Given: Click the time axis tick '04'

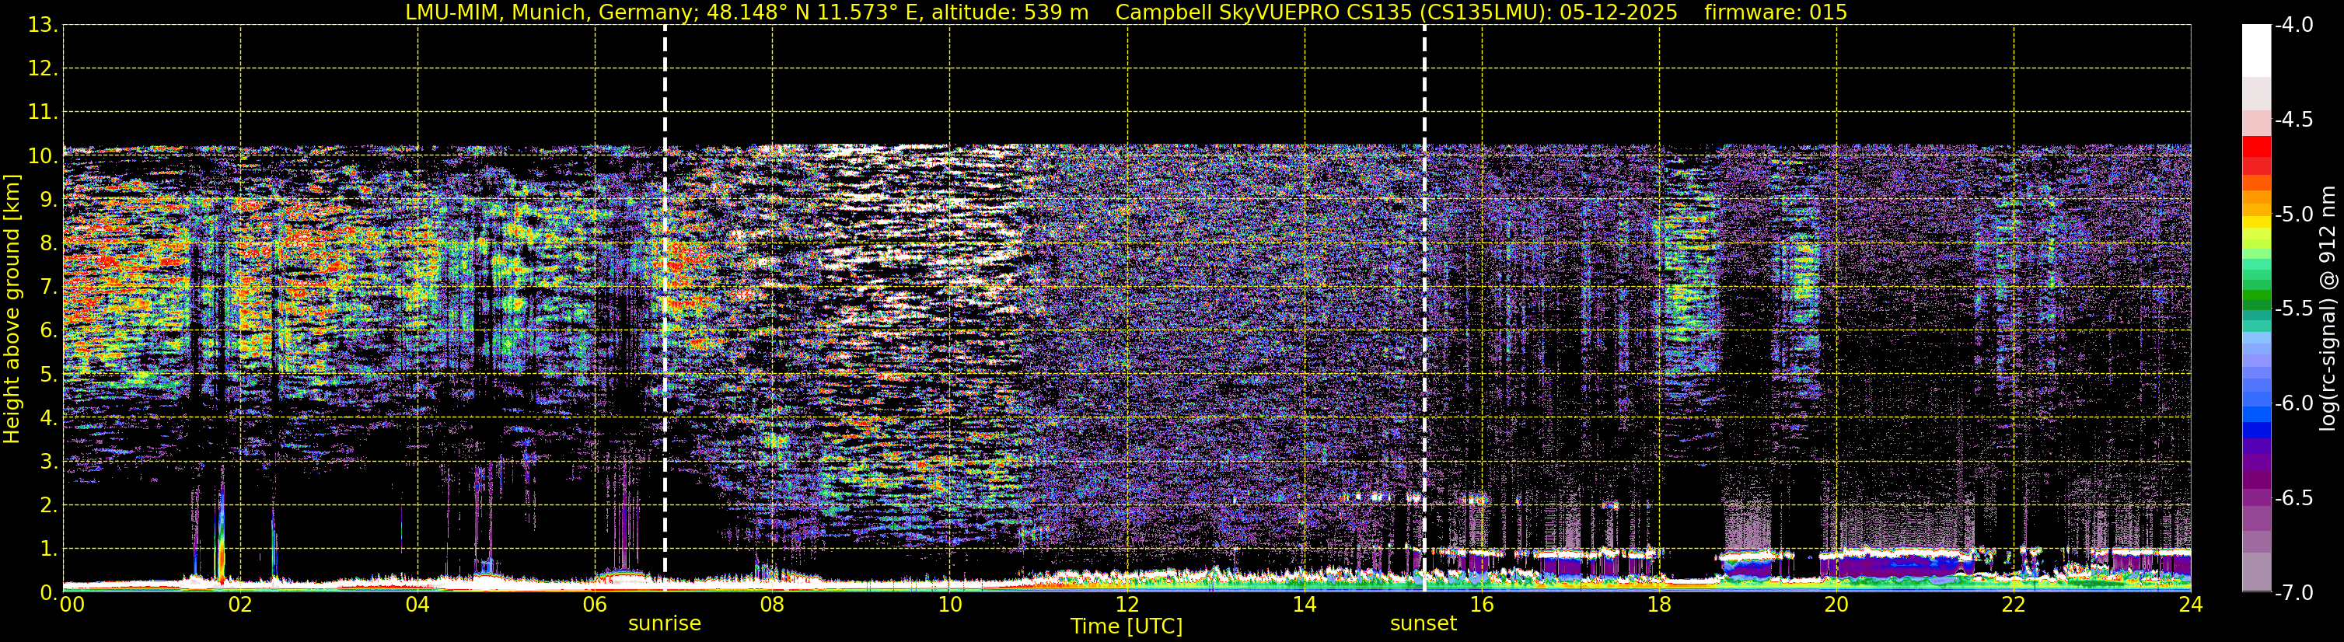Looking at the screenshot, I should [x=417, y=605].
